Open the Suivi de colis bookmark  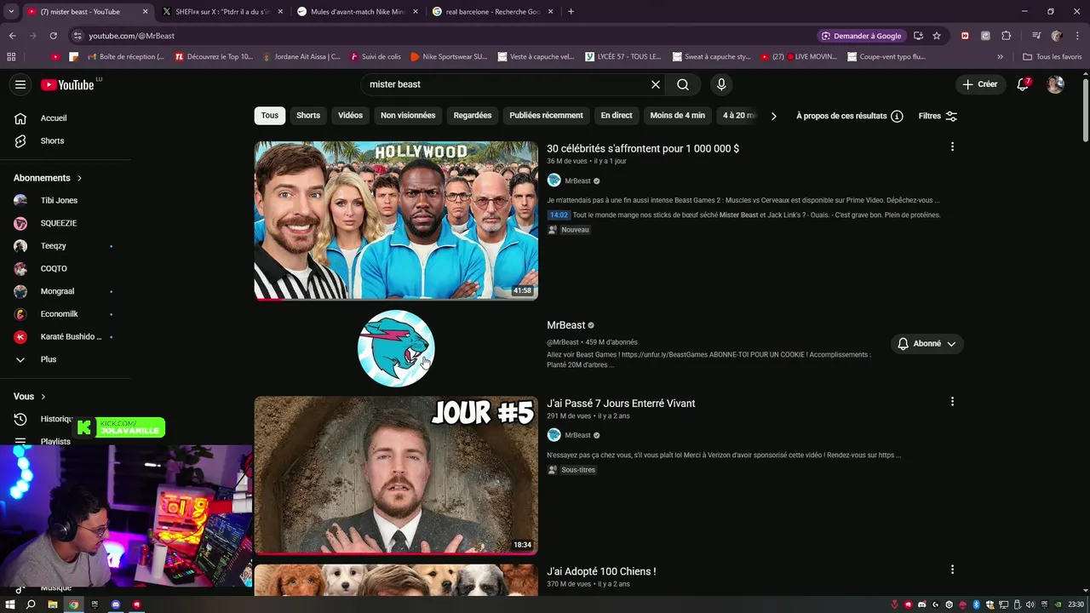coord(375,57)
